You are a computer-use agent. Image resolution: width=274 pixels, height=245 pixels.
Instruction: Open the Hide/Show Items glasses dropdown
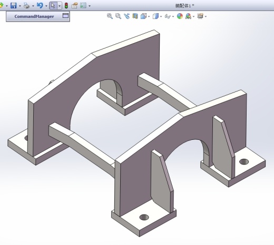(168, 16)
